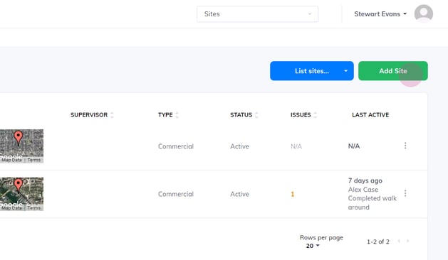Open the Sites dropdown selector
This screenshot has height=260, width=448.
[x=257, y=14]
